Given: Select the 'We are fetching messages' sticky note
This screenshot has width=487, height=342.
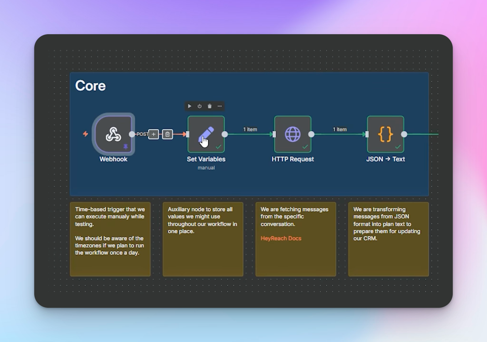Looking at the screenshot, I should tap(296, 239).
